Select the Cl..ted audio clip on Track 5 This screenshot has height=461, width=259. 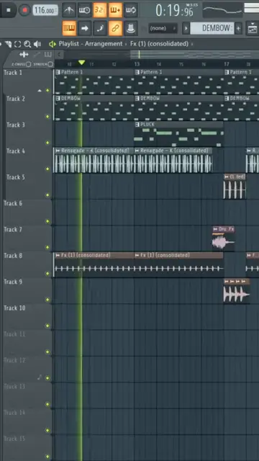coord(235,187)
